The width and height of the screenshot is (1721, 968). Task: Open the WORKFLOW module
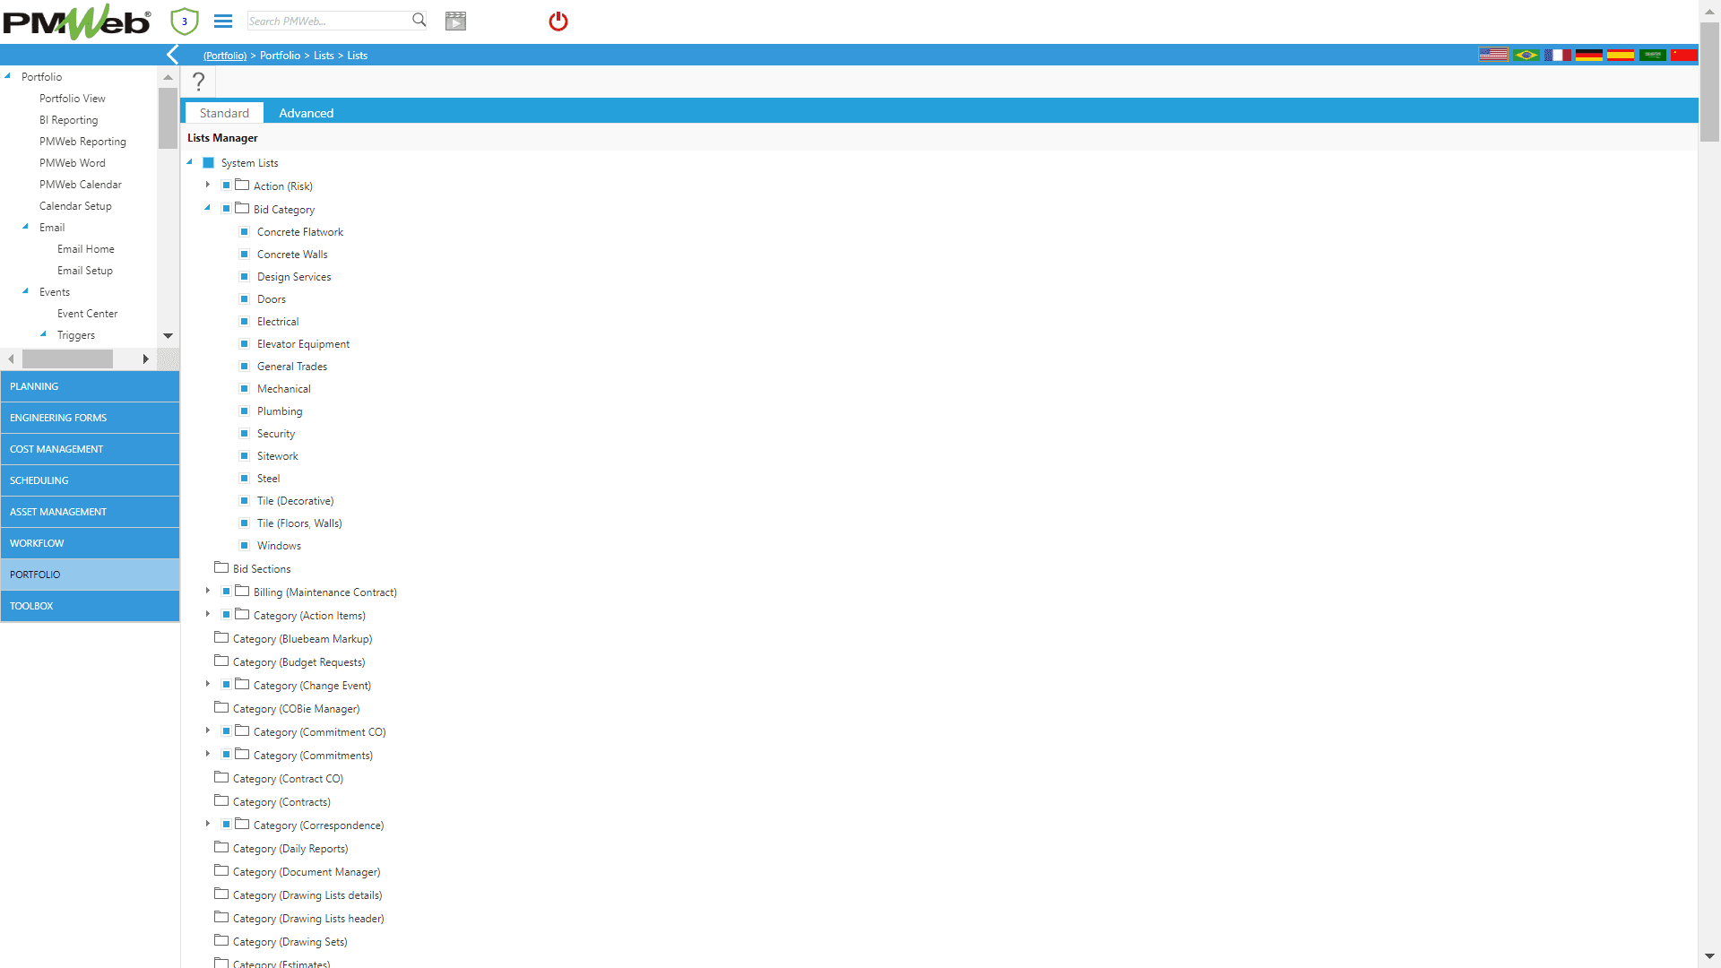point(90,543)
